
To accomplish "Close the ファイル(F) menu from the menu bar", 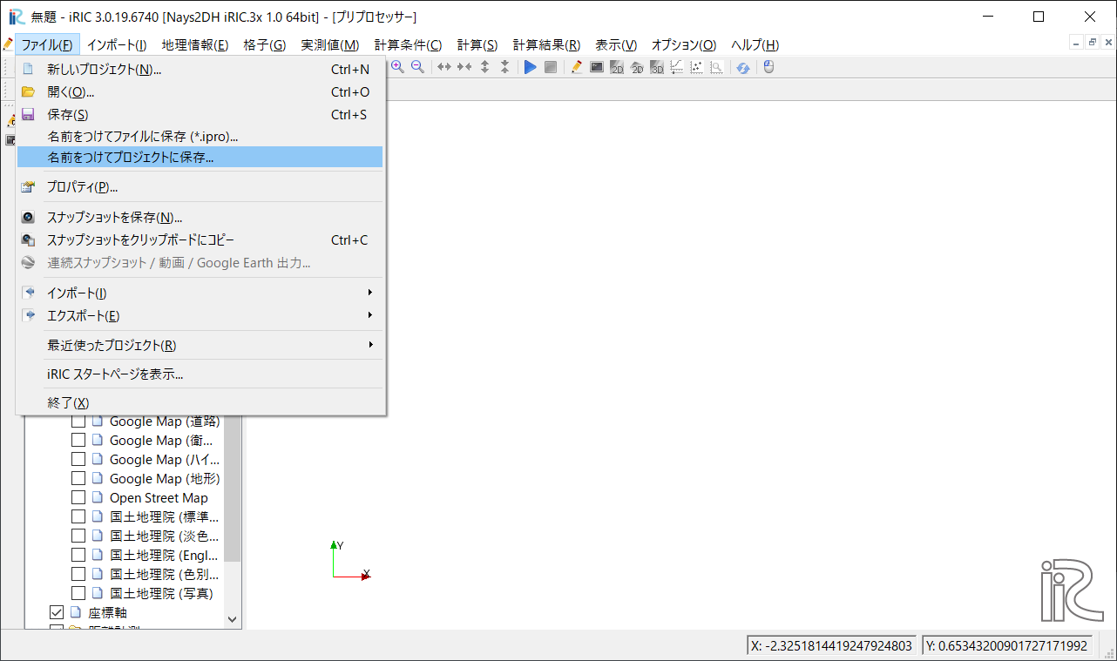I will point(47,44).
